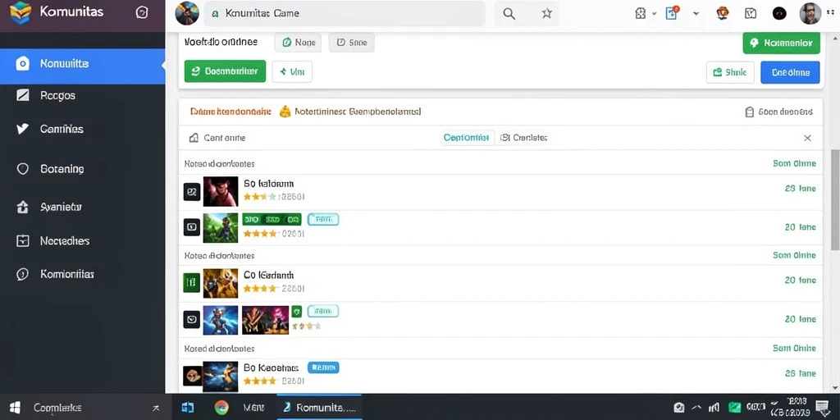The height and width of the screenshot is (420, 840).
Task: Click the blue Cnedhne button
Action: (790, 72)
